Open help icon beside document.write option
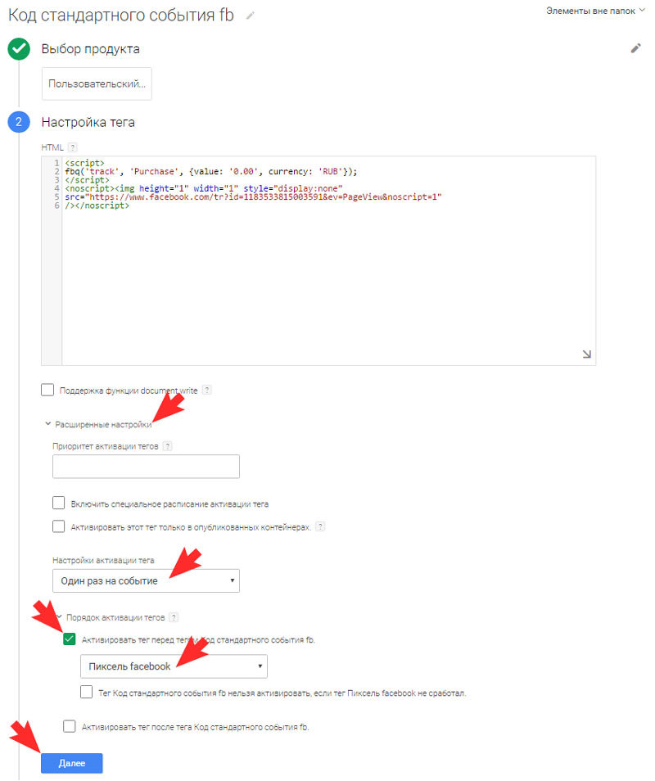Image resolution: width=655 pixels, height=781 pixels. tap(206, 390)
